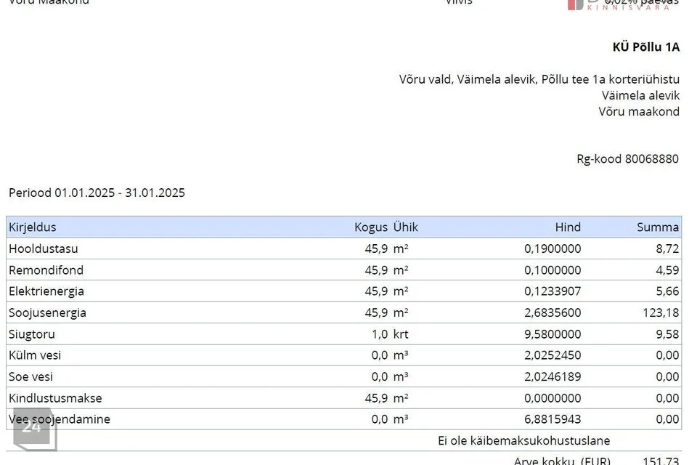Click the 24 watermark badge
This screenshot has height=465, width=697.
click(x=33, y=428)
